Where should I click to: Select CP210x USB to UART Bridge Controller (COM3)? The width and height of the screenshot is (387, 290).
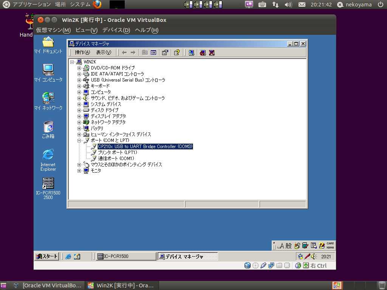(x=145, y=147)
